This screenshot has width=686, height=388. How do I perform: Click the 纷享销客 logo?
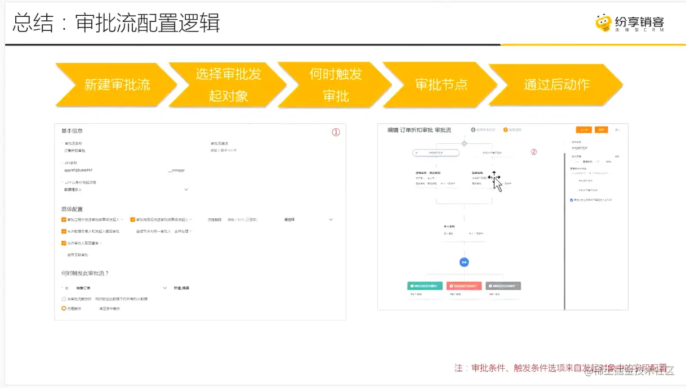[630, 23]
